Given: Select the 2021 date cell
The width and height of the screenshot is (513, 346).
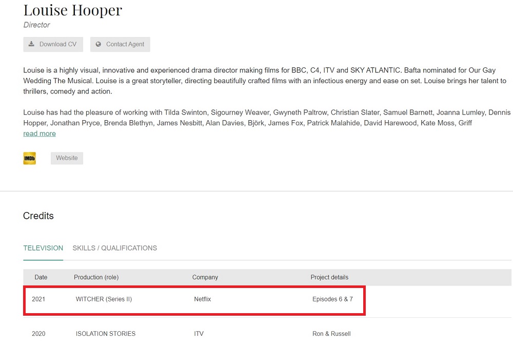Looking at the screenshot, I should tap(38, 299).
